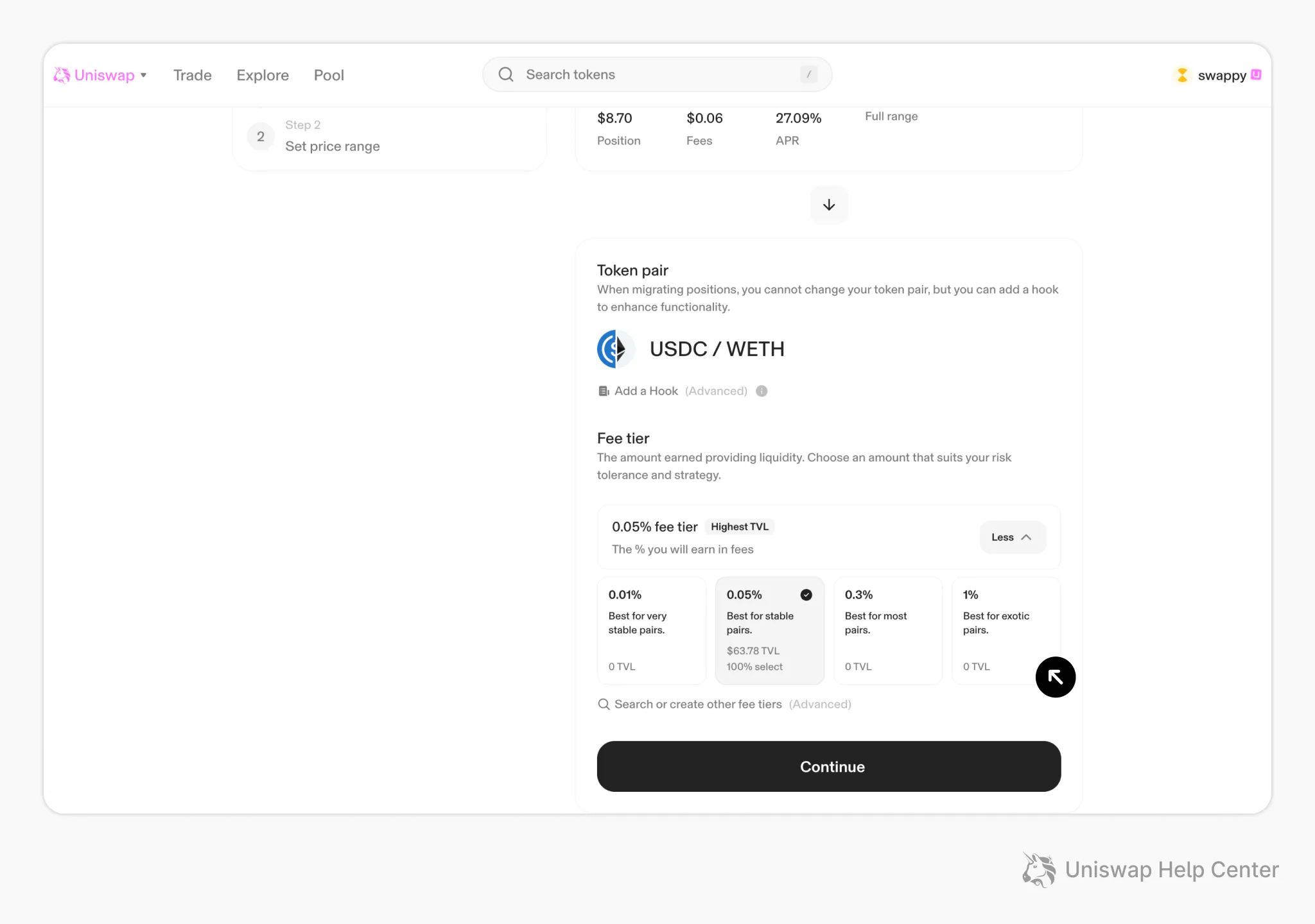Screen dimensions: 1315x924
Task: Collapse fee tiers with Less button
Action: coord(1013,537)
